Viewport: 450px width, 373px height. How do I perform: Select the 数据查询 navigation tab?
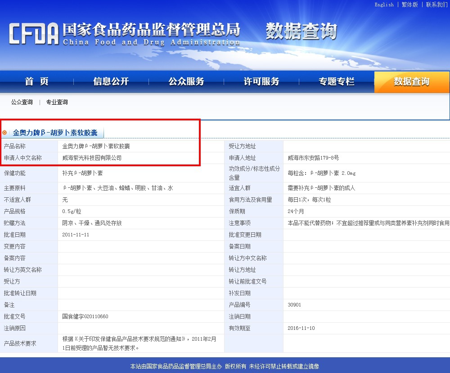(x=412, y=82)
